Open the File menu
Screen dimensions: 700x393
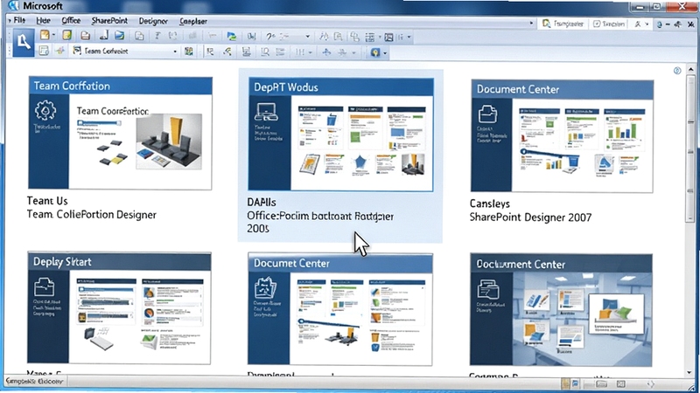click(x=19, y=20)
